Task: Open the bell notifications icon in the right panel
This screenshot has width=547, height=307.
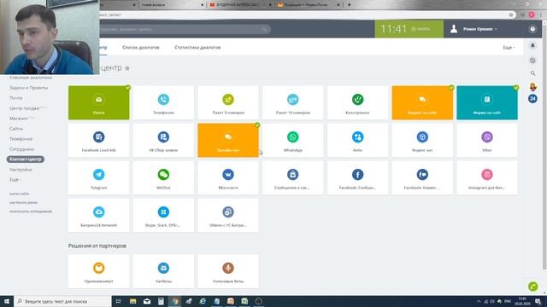Action: point(532,45)
